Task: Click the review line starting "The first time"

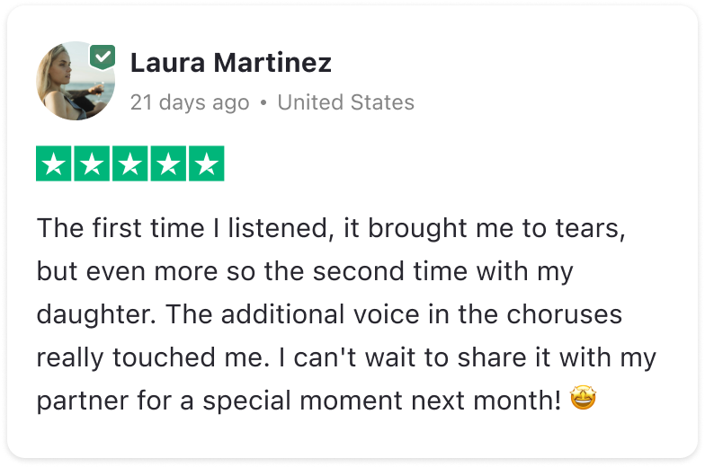Action: pos(330,227)
